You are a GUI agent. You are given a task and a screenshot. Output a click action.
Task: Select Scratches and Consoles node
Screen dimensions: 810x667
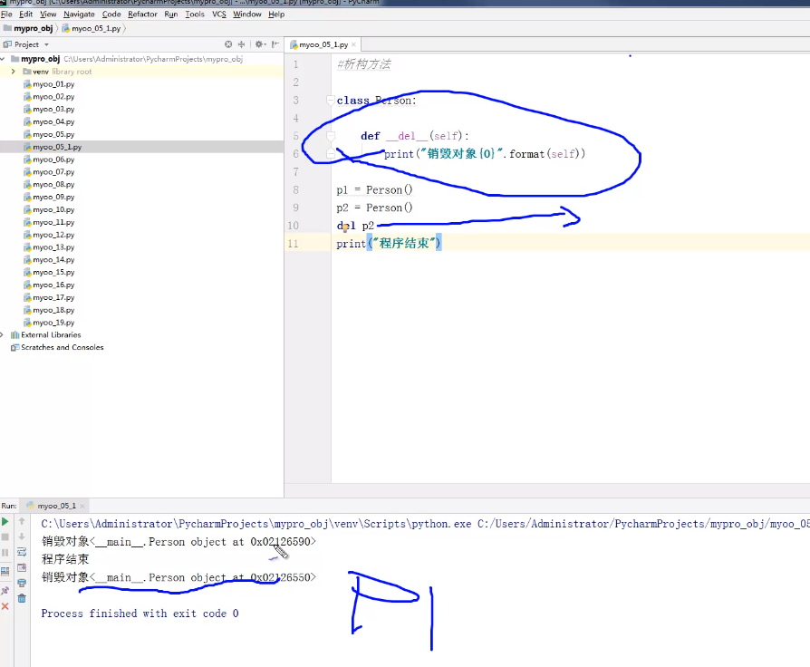point(62,348)
